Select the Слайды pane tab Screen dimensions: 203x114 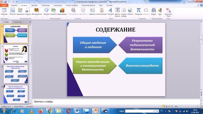(6, 22)
